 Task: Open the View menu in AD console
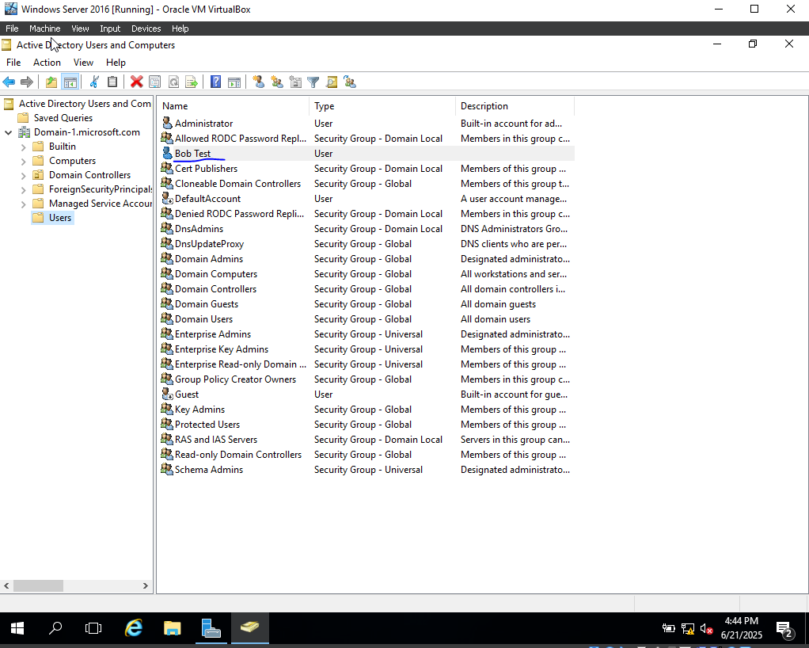click(83, 63)
